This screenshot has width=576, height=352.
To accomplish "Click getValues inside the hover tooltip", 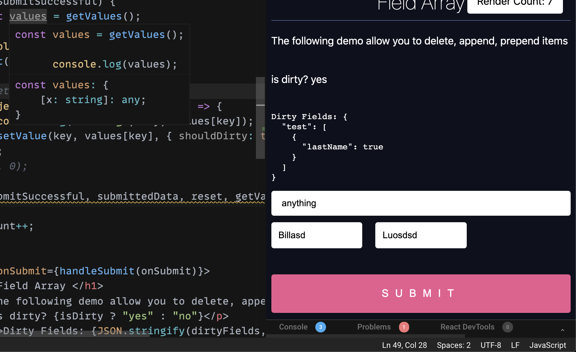I will [x=137, y=34].
